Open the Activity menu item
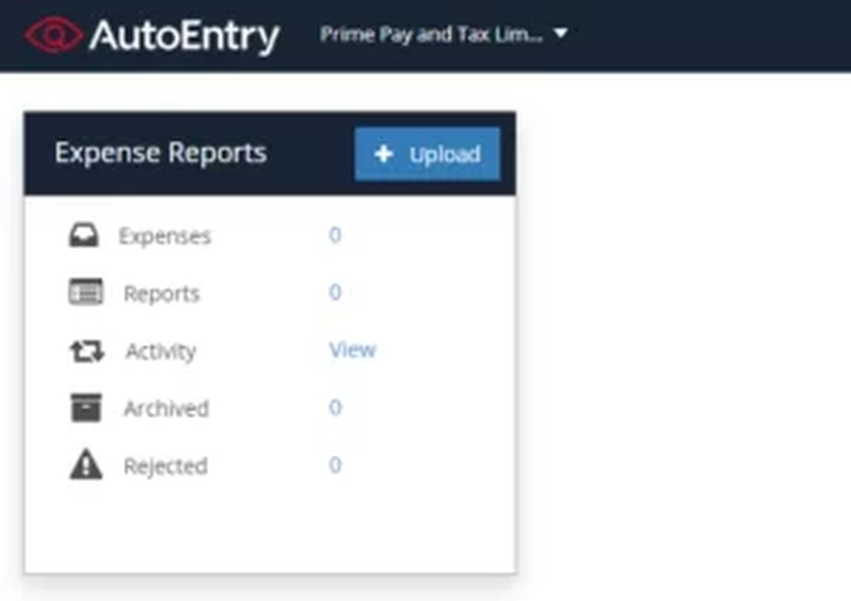This screenshot has height=601, width=851. tap(161, 352)
